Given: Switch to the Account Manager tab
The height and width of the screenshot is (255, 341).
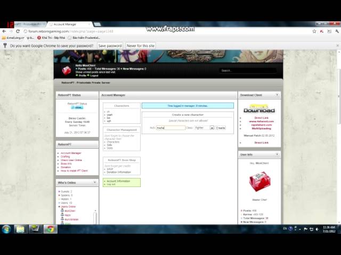Looking at the screenshot, I should (70, 24).
